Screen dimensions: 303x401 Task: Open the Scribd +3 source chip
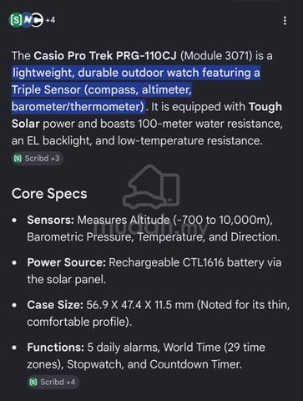pyautogui.click(x=38, y=159)
